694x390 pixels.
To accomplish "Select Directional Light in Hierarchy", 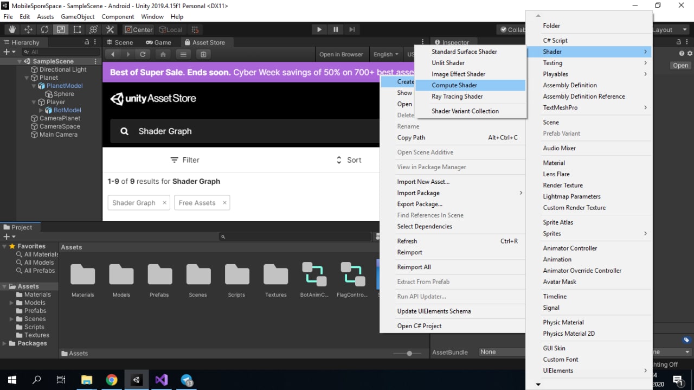I will pyautogui.click(x=63, y=69).
